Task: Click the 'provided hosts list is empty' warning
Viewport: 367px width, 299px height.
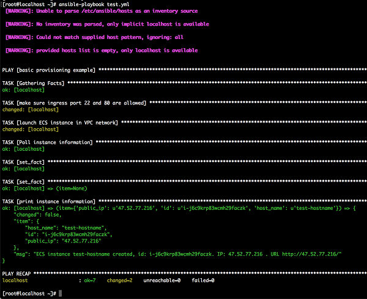Action: coord(102,50)
